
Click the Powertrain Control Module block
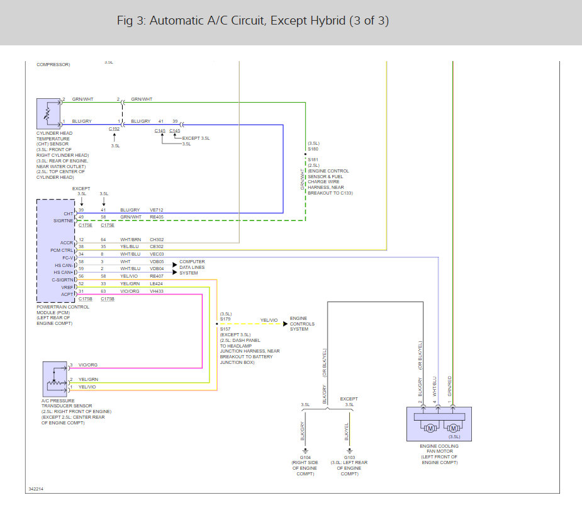pos(55,251)
